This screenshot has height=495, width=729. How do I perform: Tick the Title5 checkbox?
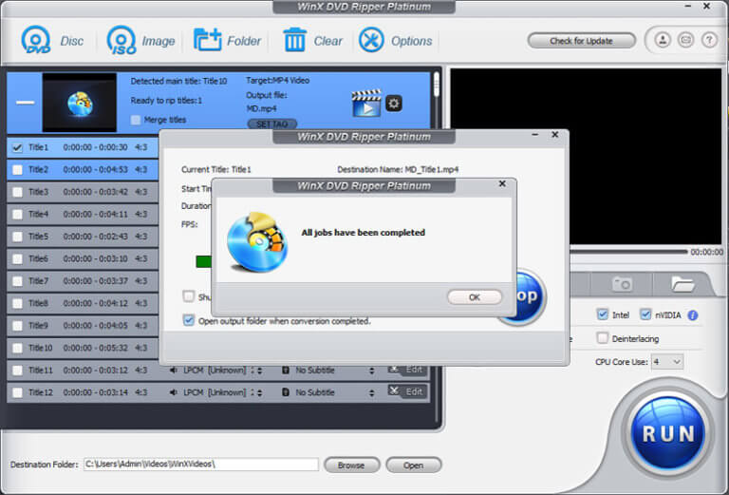pyautogui.click(x=17, y=237)
